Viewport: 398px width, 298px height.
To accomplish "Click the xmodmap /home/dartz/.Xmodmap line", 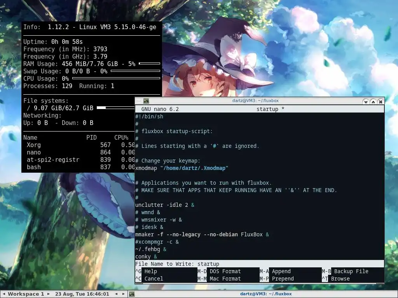I will pyautogui.click(x=182, y=168).
